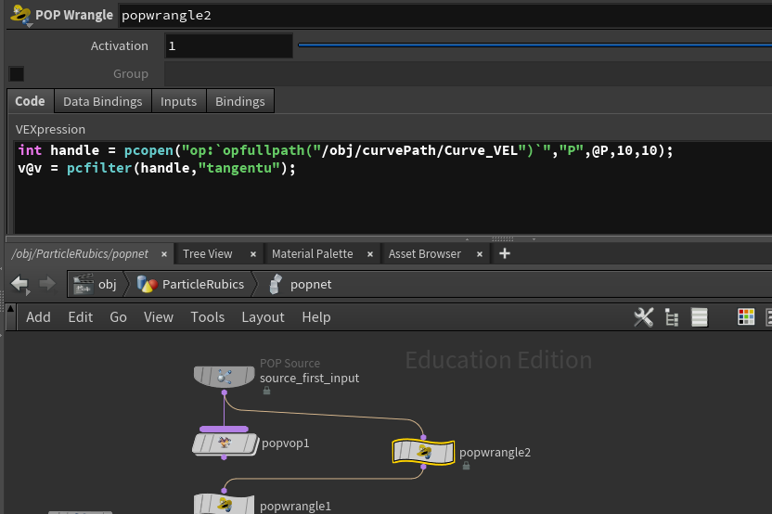The height and width of the screenshot is (514, 772).
Task: Expand the popnet path segment
Action: click(299, 284)
